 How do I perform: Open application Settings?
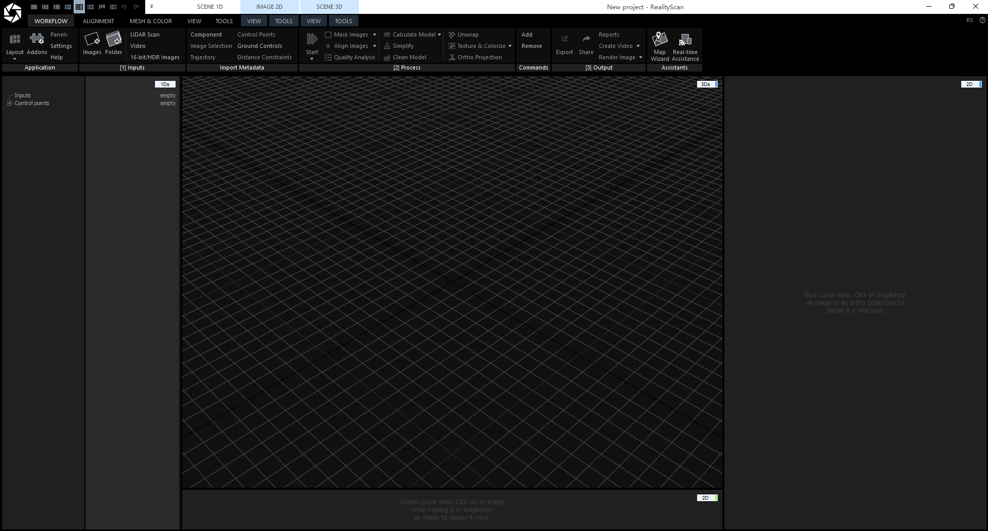coord(61,46)
